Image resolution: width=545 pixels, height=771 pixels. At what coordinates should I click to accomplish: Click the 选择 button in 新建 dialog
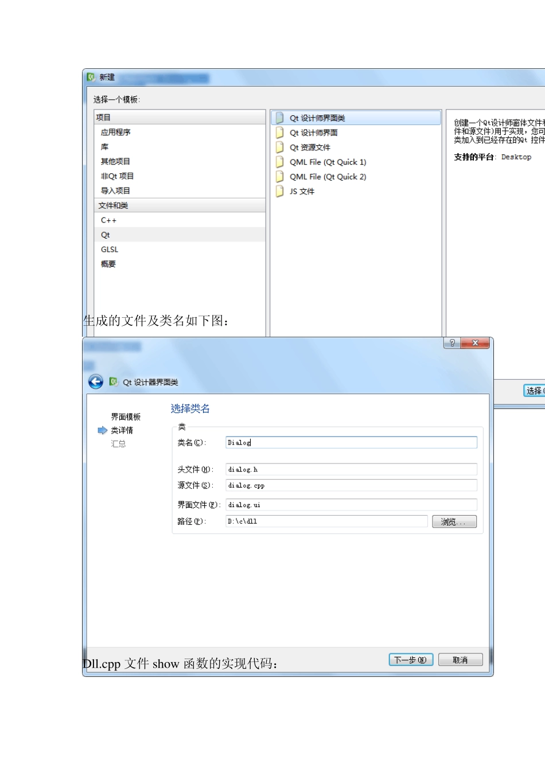tap(534, 391)
